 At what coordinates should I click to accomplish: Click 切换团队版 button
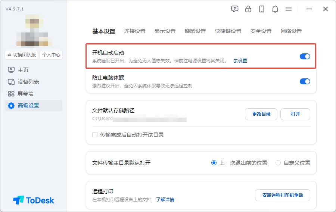pos(21,55)
